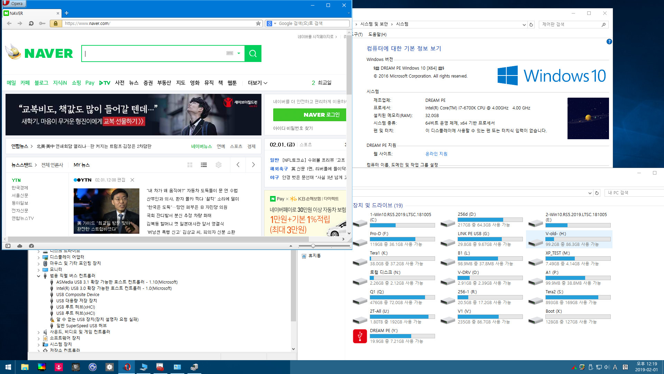The image size is (664, 374).
Task: Click the YTN news video thumbnail
Action: pyautogui.click(x=107, y=211)
